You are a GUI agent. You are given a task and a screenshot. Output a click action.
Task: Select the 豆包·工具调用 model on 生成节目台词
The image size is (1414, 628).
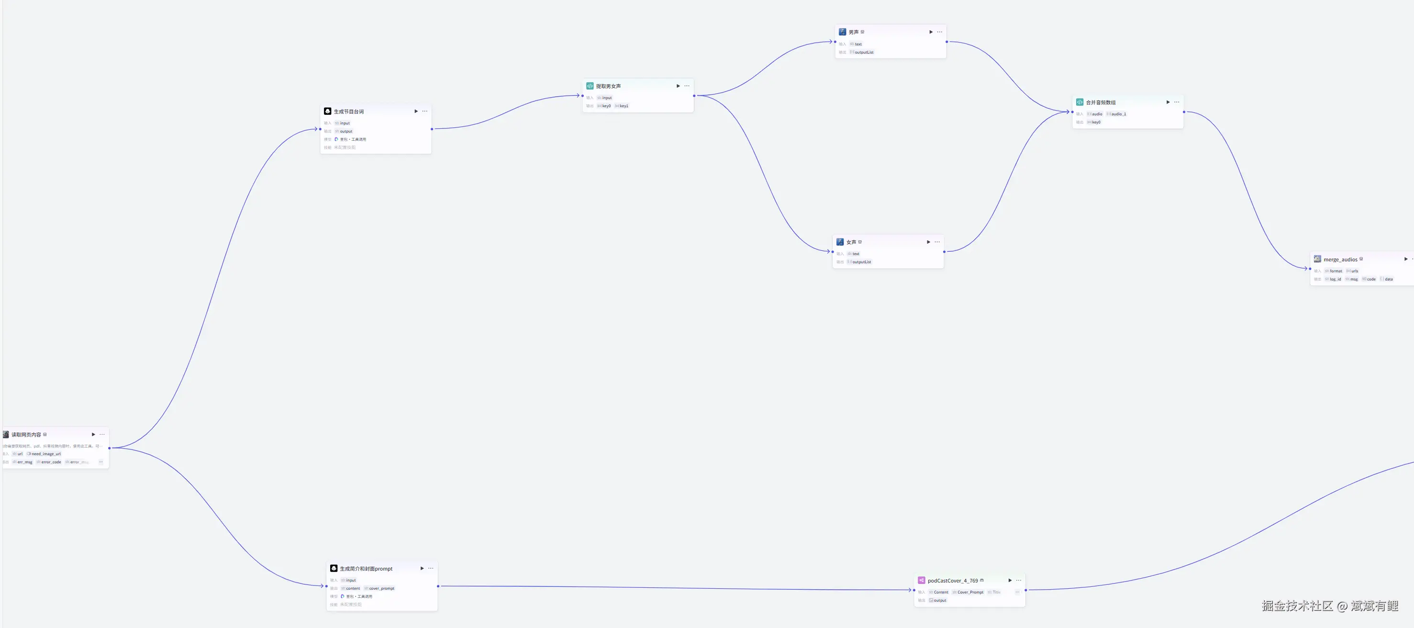coord(352,139)
